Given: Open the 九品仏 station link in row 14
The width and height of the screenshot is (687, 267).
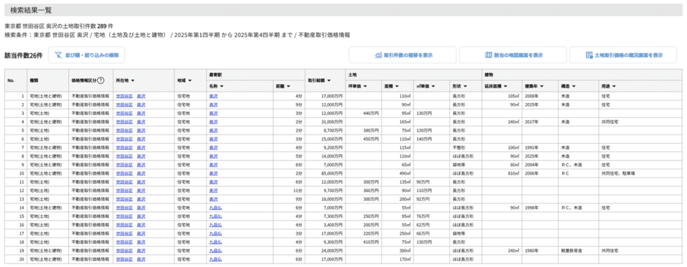Looking at the screenshot, I should click(x=215, y=208).
